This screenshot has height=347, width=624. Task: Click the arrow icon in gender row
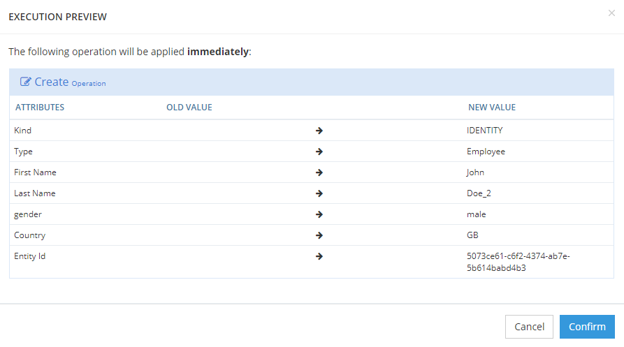(319, 214)
